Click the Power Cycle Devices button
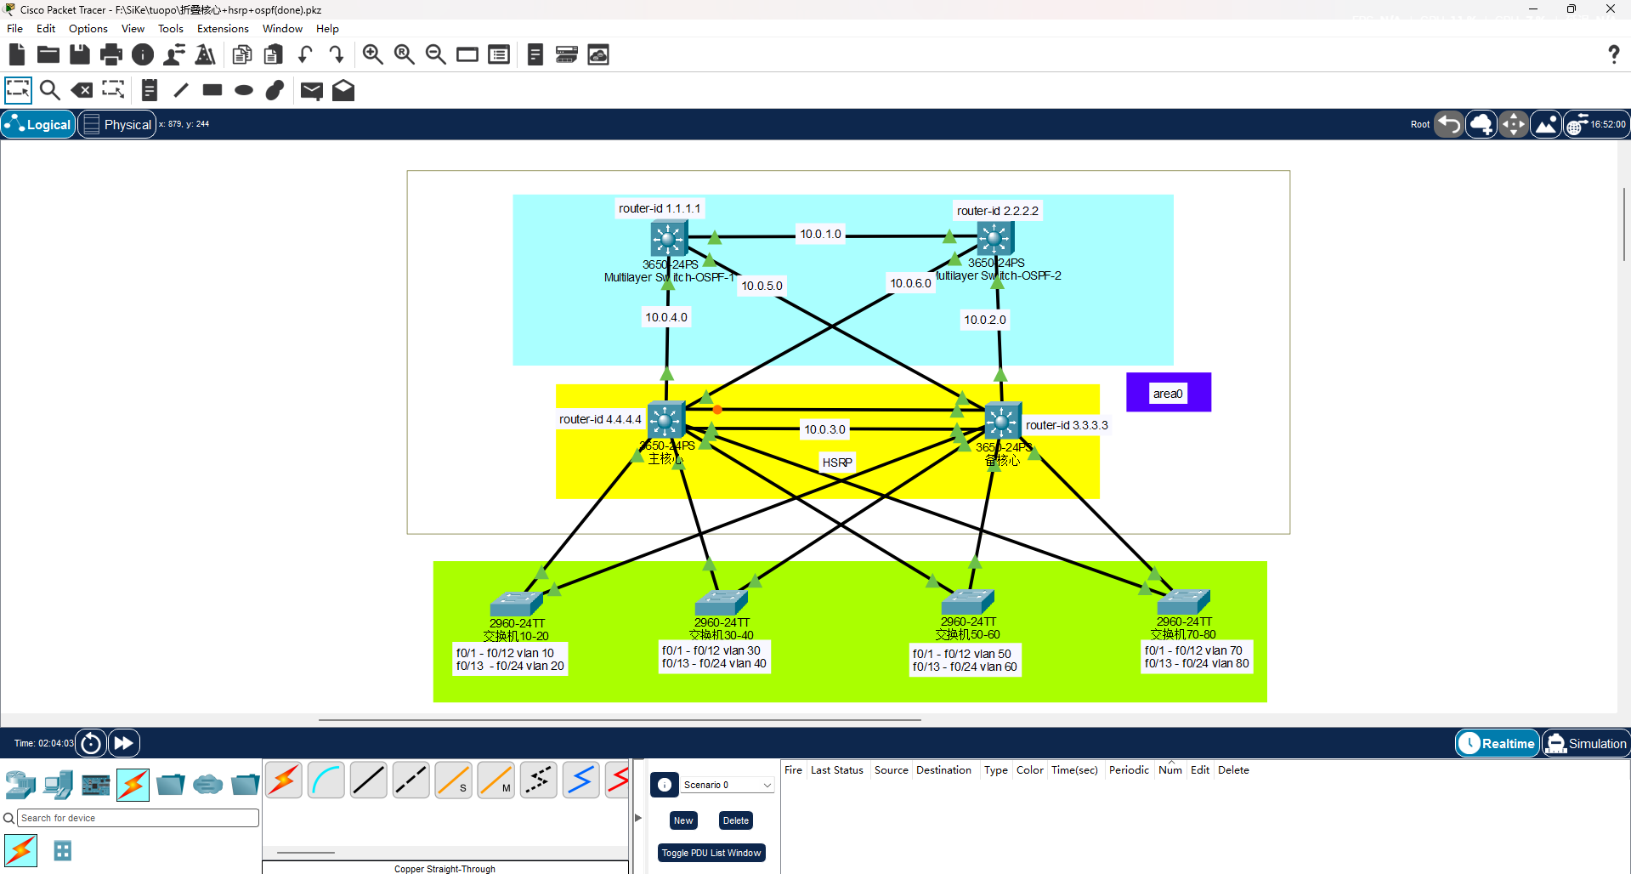 click(x=91, y=744)
